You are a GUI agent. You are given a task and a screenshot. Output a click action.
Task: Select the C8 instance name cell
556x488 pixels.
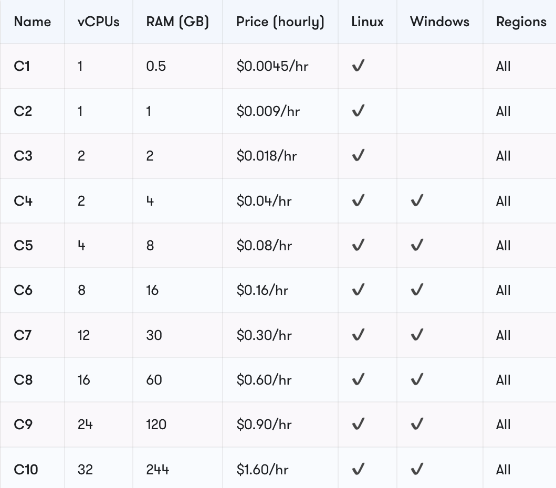click(23, 379)
